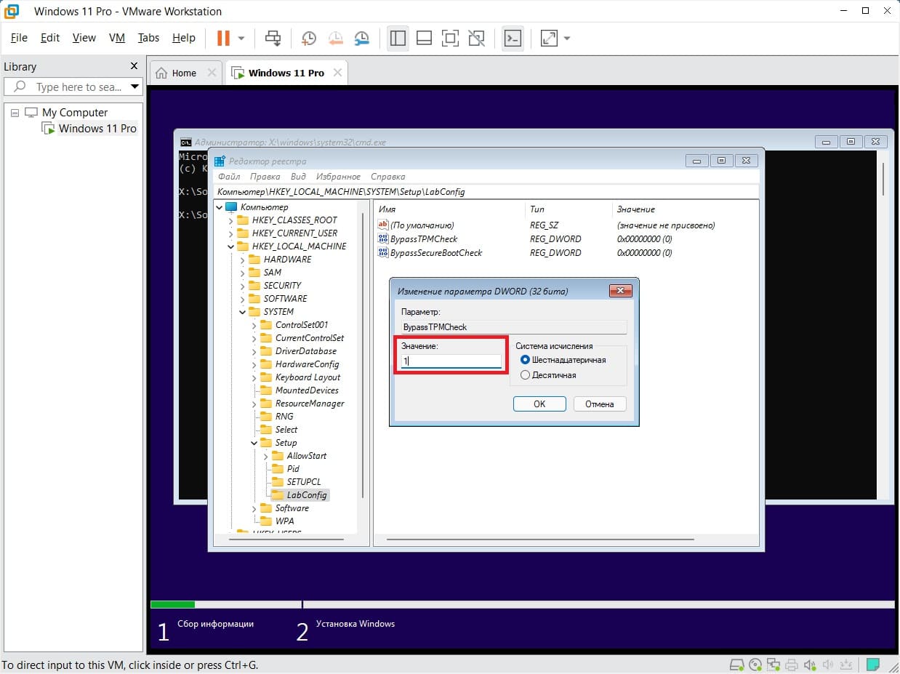Screen dimensions: 900x674
Task: Click the teal message log note icon
Action: pos(873,664)
